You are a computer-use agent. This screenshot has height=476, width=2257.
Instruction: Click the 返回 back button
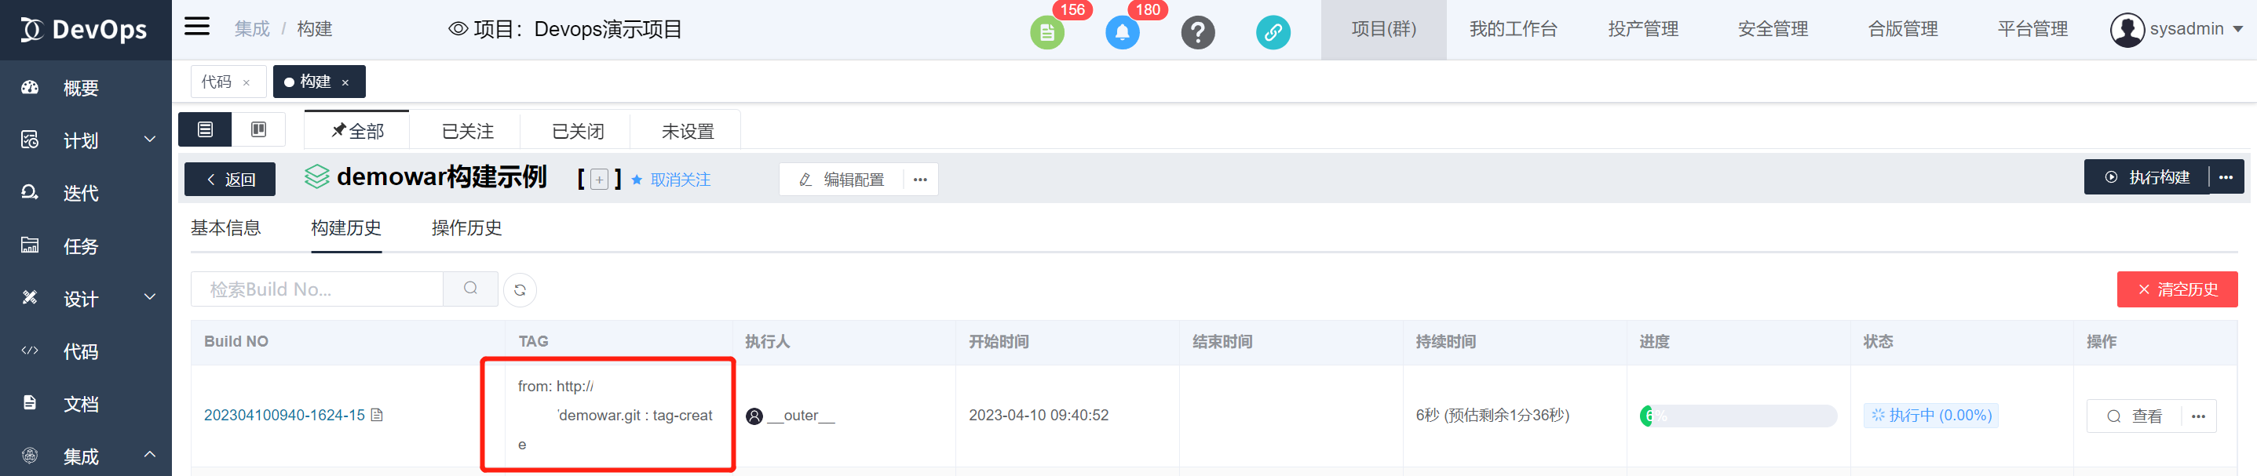tap(231, 180)
